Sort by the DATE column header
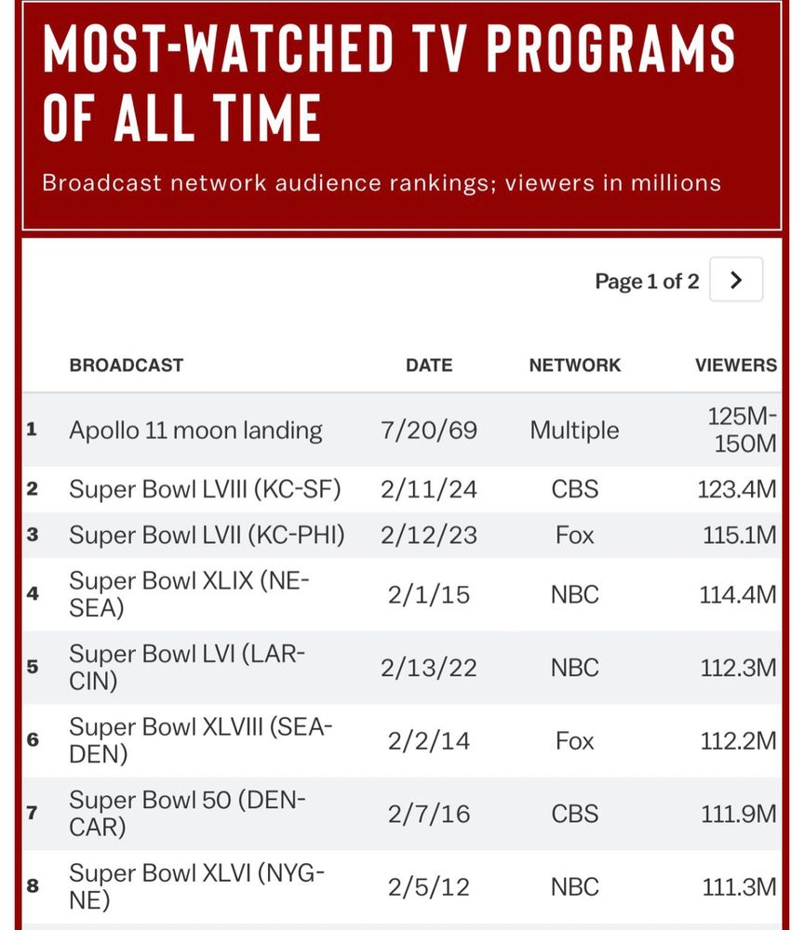804x930 pixels. [x=429, y=365]
